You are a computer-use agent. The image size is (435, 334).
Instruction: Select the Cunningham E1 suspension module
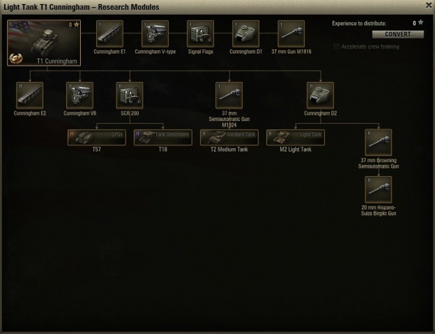click(x=109, y=33)
